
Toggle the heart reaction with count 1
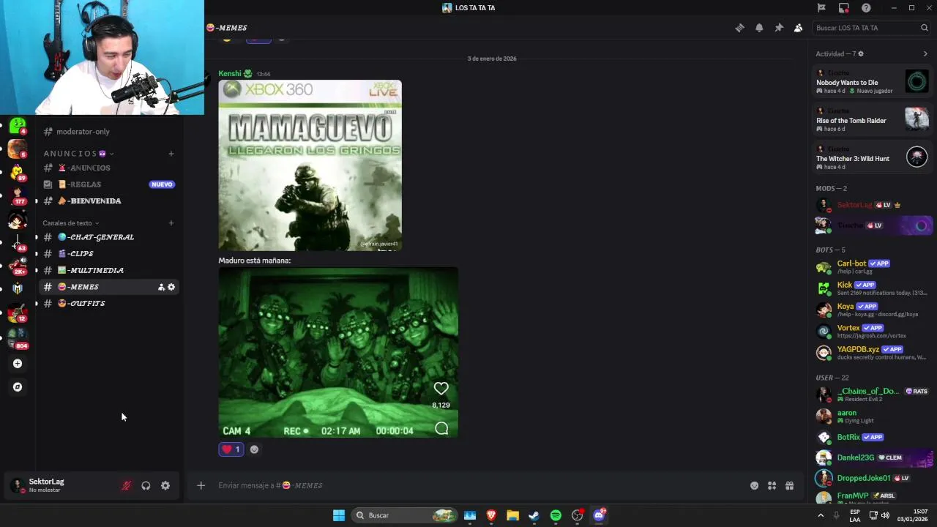pos(231,449)
